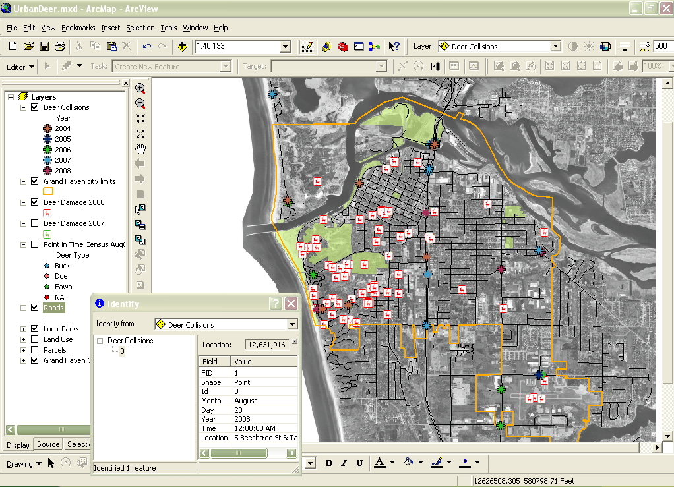This screenshot has width=674, height=487.
Task: Select the Select Features tool
Action: click(x=140, y=209)
